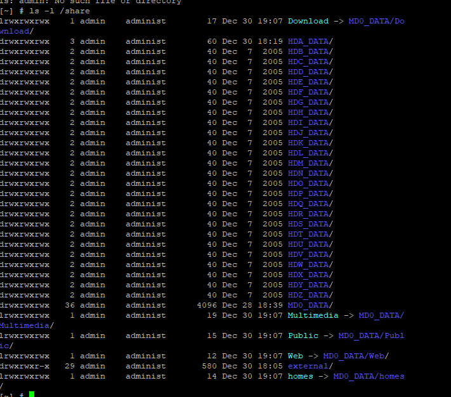
Task: Click the MD0_DATA/ directory entry sized 4096
Action: click(310, 305)
